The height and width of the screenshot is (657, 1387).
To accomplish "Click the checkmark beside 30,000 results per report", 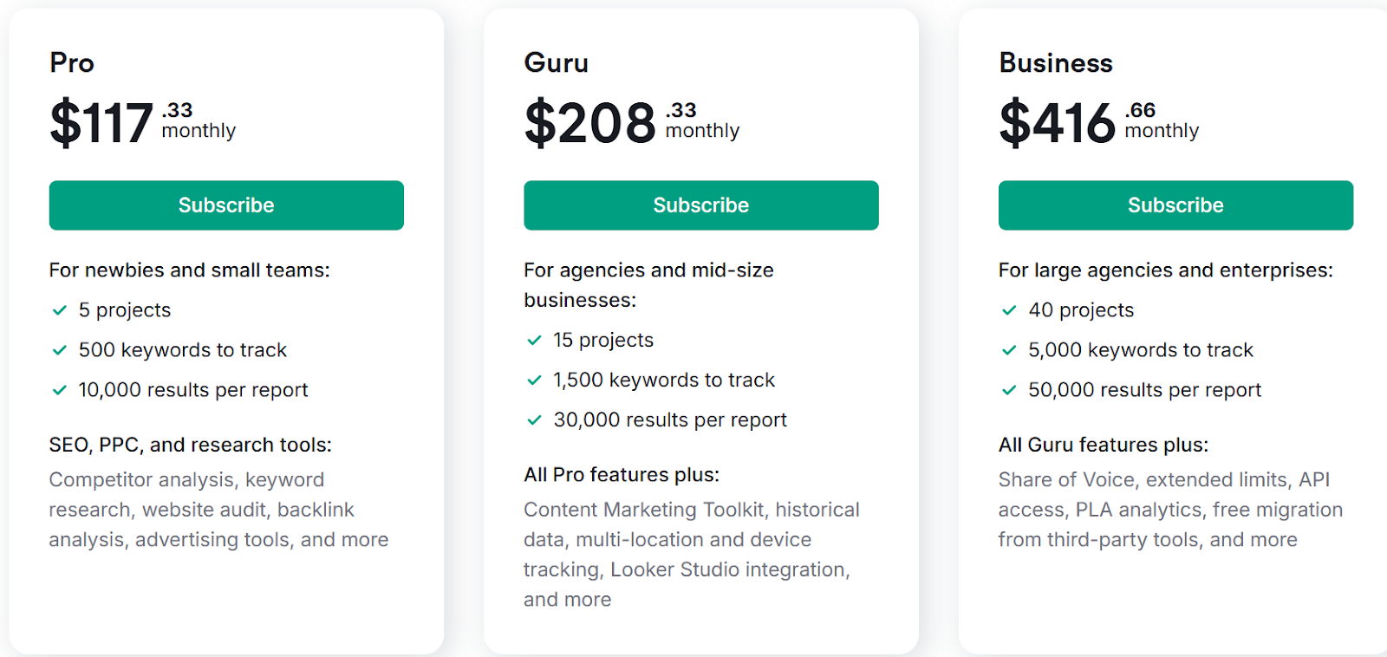I will 534,420.
